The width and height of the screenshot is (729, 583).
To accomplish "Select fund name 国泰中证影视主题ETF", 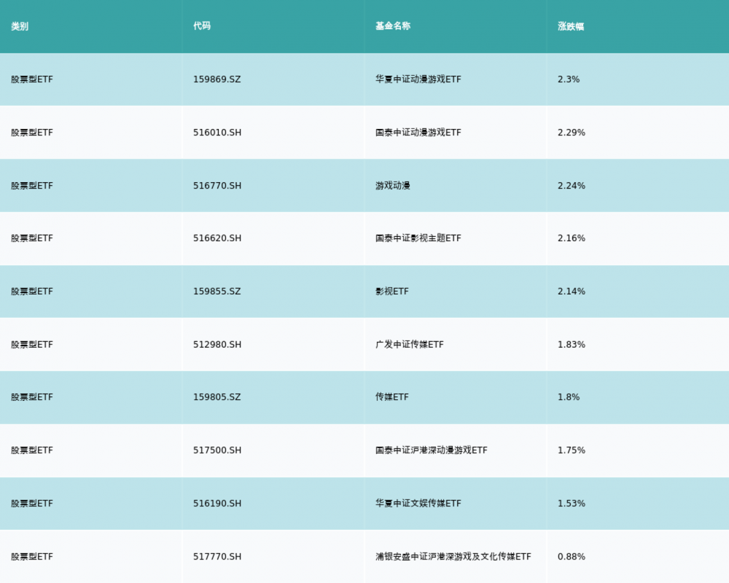I will 418,238.
